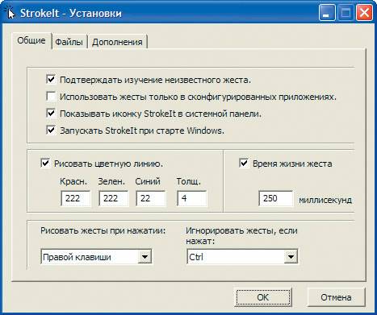This screenshot has width=377, height=315.
Task: Uncheck Подтверждать изучение неизвестного жеста
Action: click(x=51, y=80)
